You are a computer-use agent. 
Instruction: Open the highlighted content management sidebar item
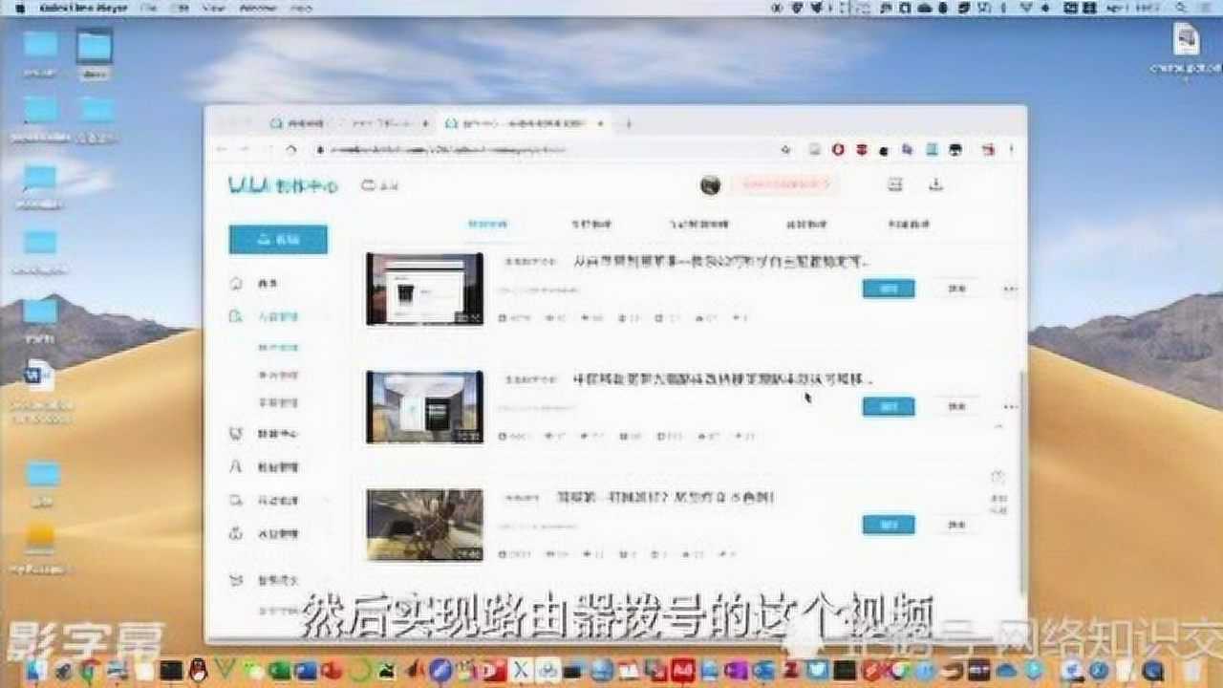click(277, 315)
